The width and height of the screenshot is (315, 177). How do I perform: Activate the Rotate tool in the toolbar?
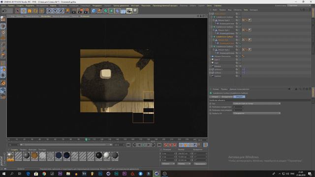35,11
